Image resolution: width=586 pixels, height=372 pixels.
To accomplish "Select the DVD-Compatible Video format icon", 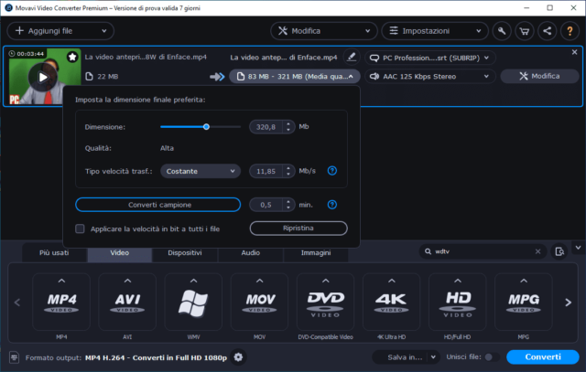I will [324, 303].
